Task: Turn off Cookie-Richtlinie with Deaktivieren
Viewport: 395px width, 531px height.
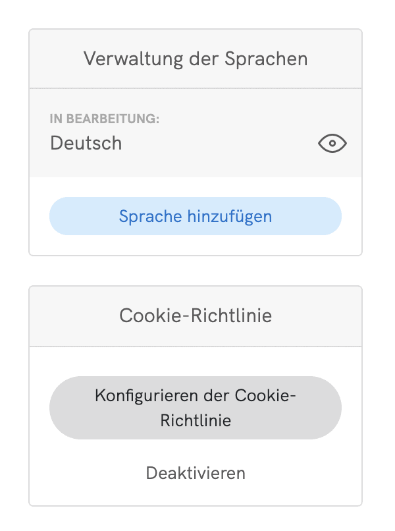Action: (196, 473)
